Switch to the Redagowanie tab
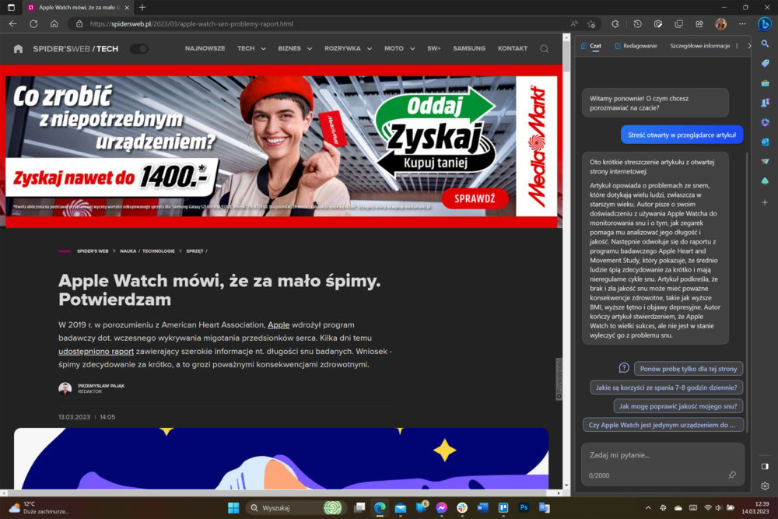Image resolution: width=778 pixels, height=519 pixels. (x=636, y=46)
